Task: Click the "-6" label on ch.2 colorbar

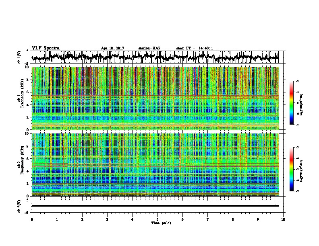Action: 297,180
